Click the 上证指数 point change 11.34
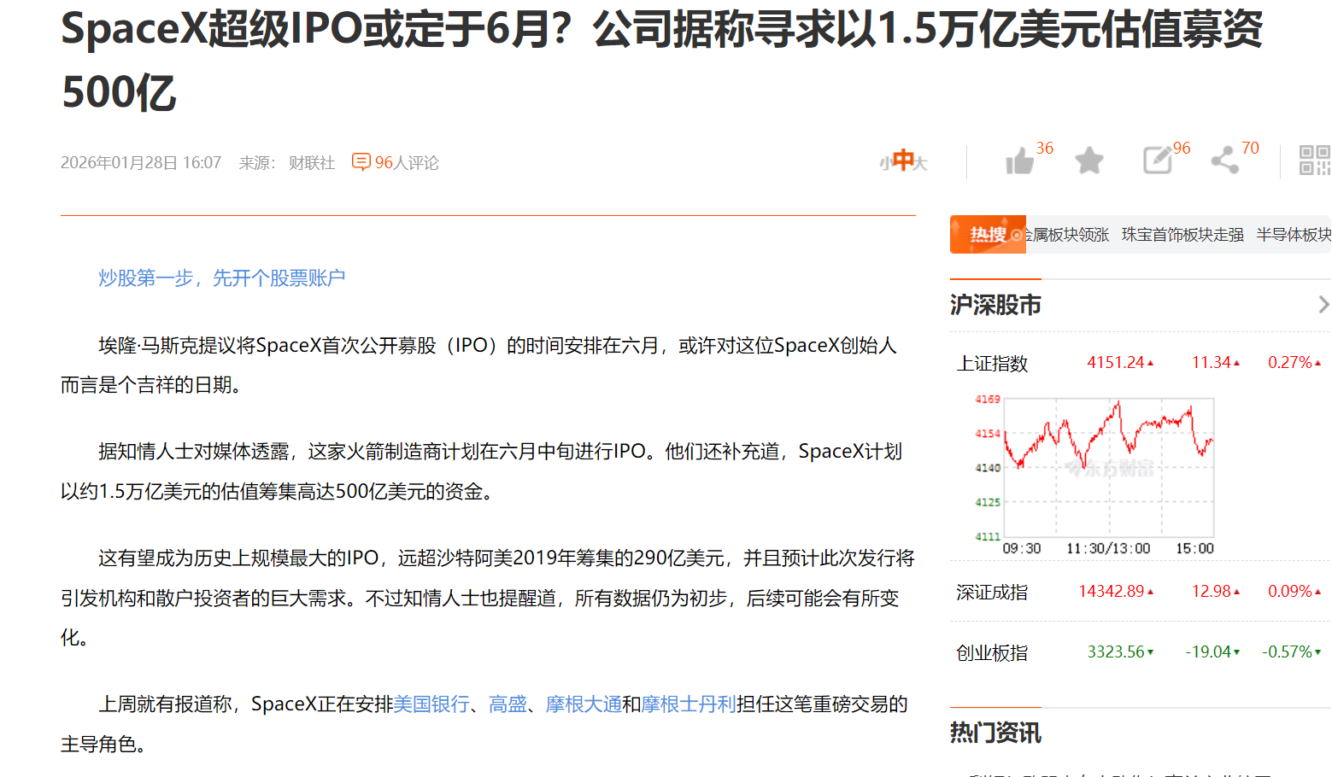Screen dimensions: 1332x777 click(1211, 362)
